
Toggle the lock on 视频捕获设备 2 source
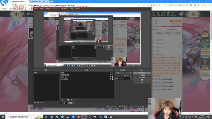click(x=113, y=75)
